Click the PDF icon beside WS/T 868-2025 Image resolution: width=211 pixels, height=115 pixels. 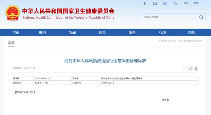pyautogui.click(x=16, y=93)
